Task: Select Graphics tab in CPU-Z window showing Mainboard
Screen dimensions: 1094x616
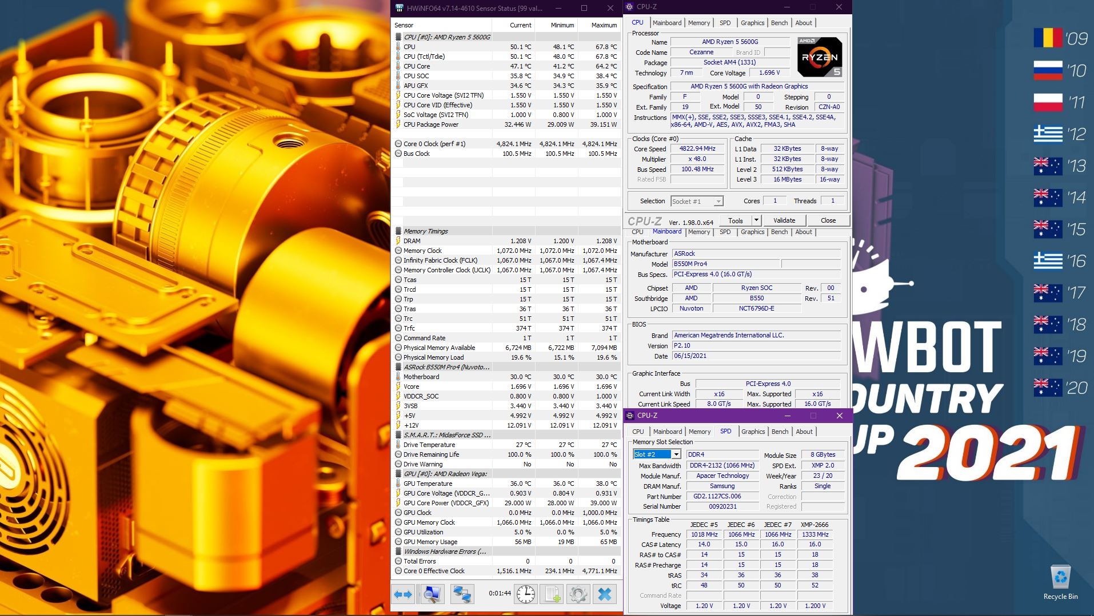Action: tap(752, 232)
